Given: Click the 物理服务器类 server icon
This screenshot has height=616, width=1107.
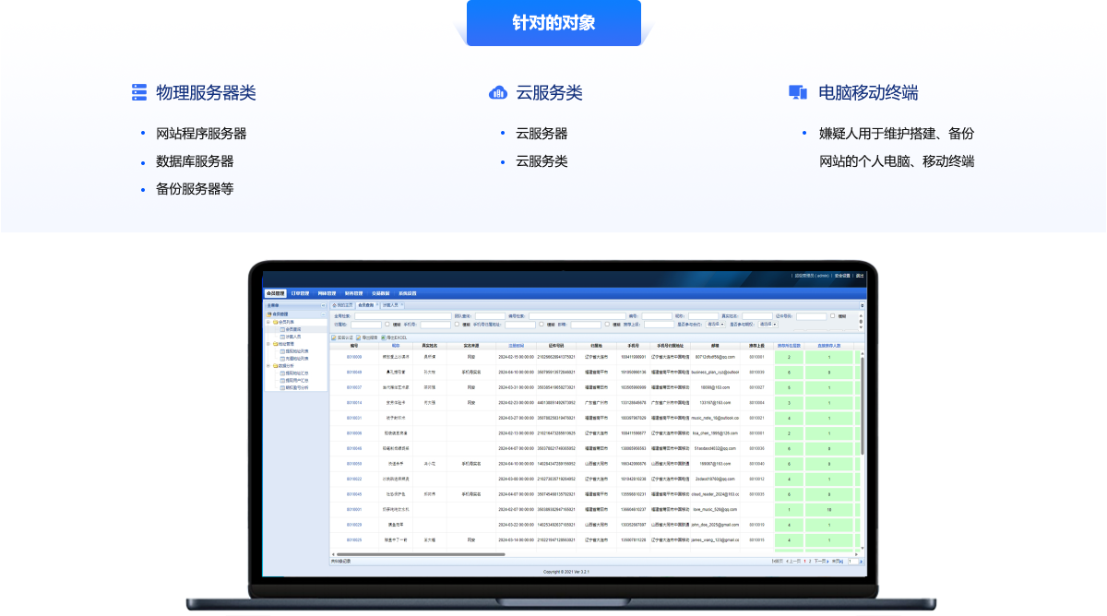Looking at the screenshot, I should pos(139,92).
